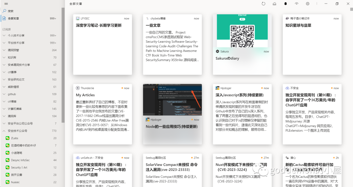Screen dimensions: 353x187
Task: Open article 深度学习笔记-长期学习更新
Action: [x=103, y=45]
